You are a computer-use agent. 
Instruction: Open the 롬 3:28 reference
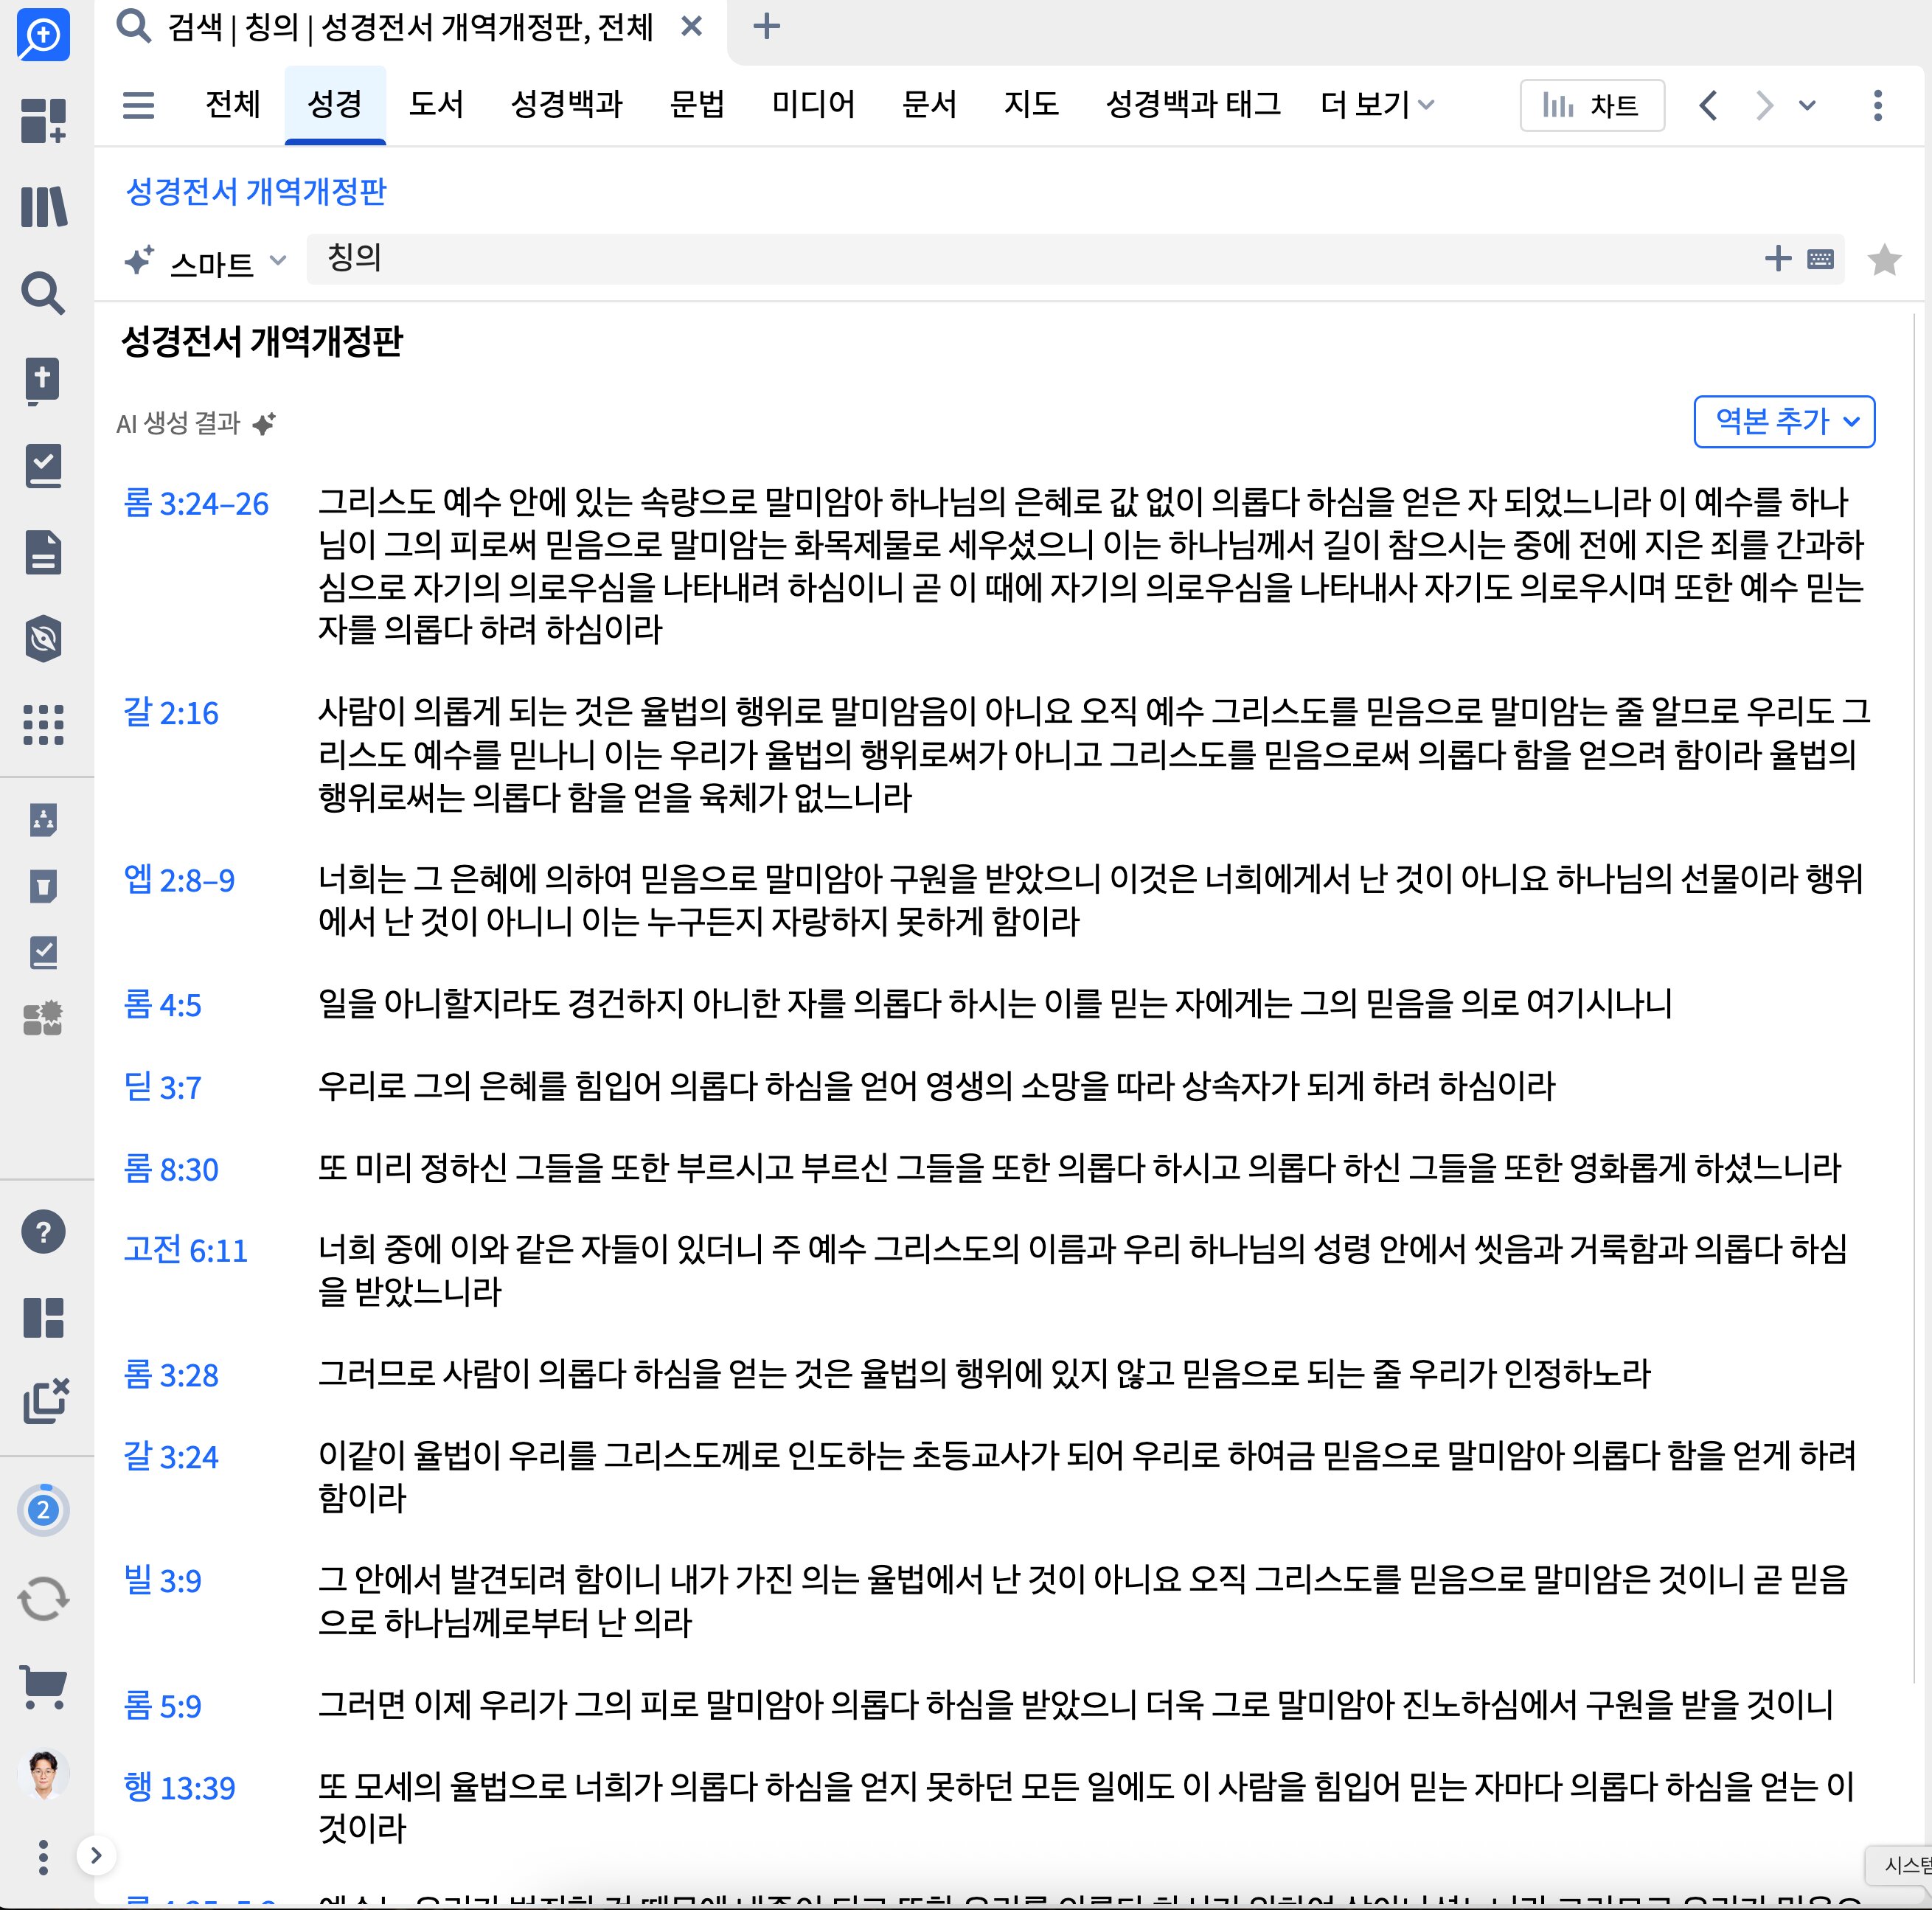171,1375
